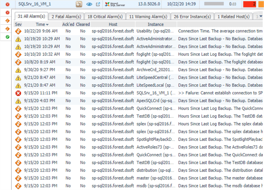Click the version number 13.0.5026.0
The width and height of the screenshot is (264, 190).
pos(149,4)
